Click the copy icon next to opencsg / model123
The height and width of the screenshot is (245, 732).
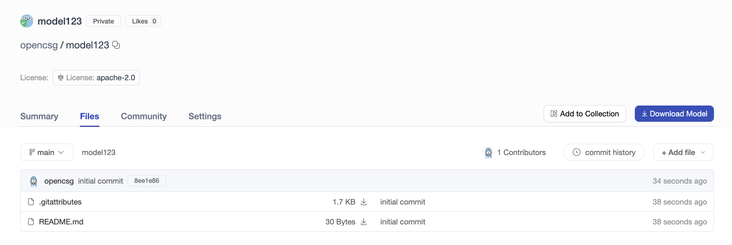point(116,45)
